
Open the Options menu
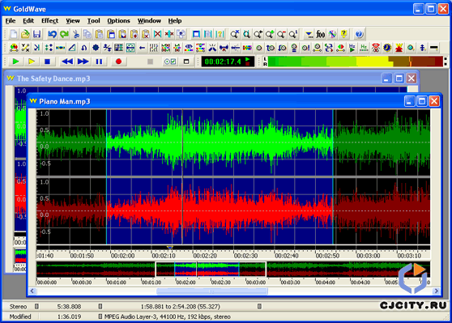(118, 21)
